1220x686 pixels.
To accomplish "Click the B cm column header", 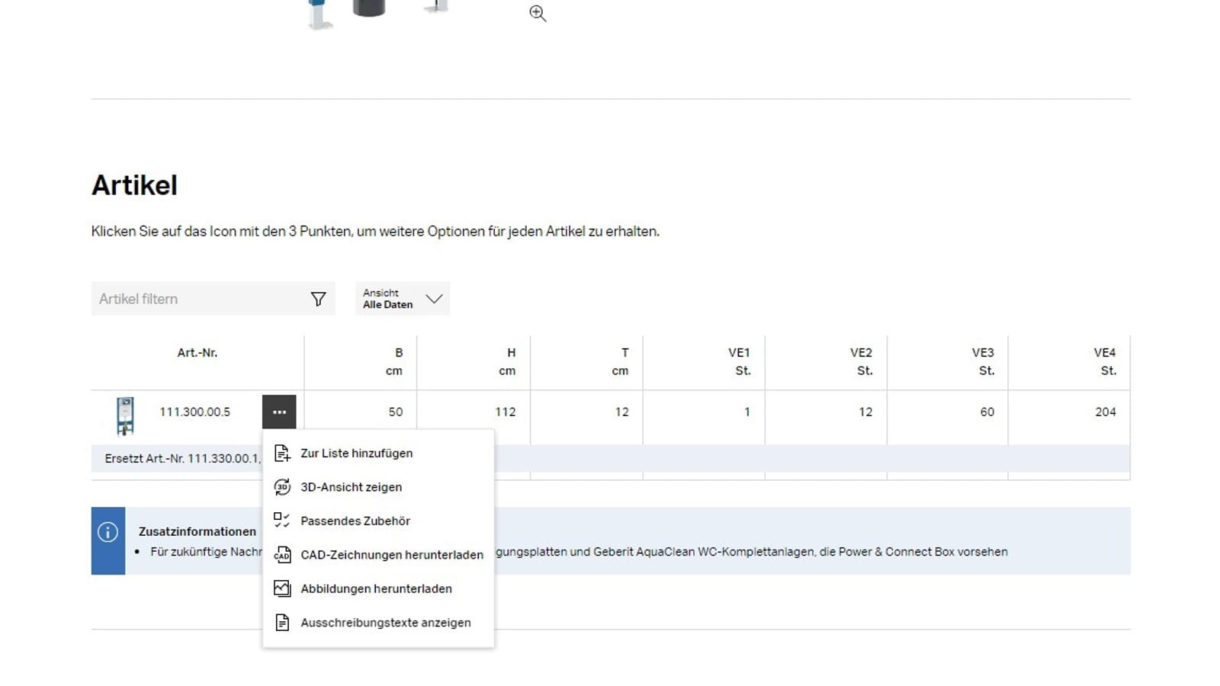I will coord(395,362).
